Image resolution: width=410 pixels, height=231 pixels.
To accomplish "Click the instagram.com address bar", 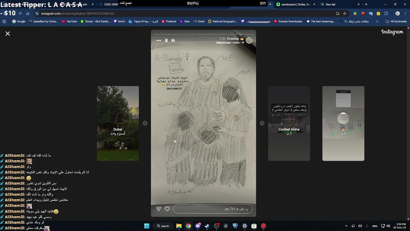I will [186, 13].
